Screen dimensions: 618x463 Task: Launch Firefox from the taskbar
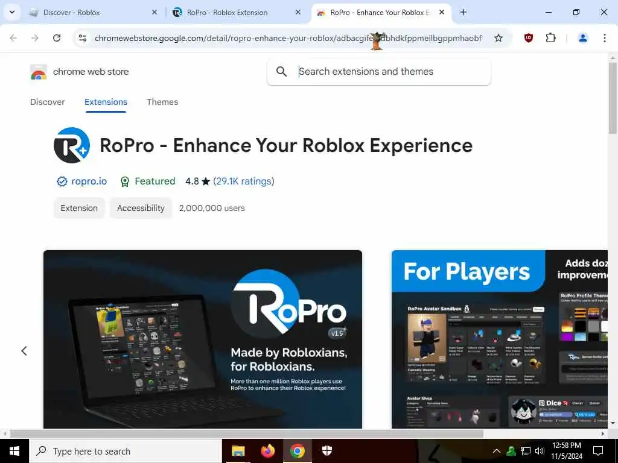tap(268, 451)
